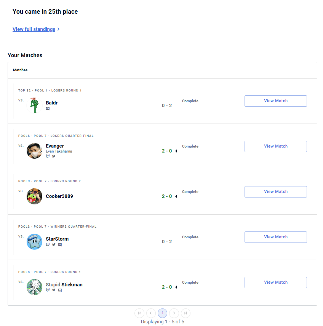Open Evanger's Twitter icon

pyautogui.click(x=54, y=156)
